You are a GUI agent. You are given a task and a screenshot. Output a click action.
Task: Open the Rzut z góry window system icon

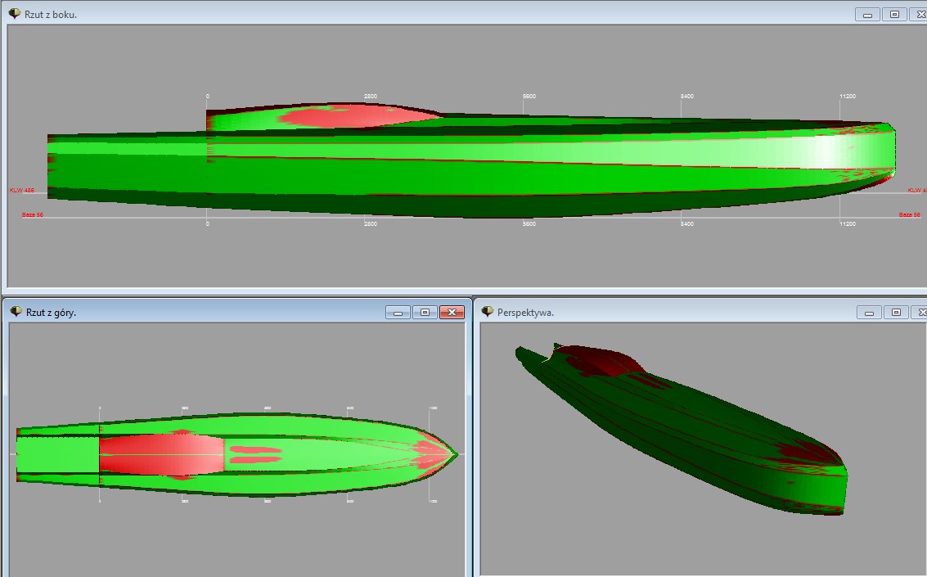tap(16, 312)
